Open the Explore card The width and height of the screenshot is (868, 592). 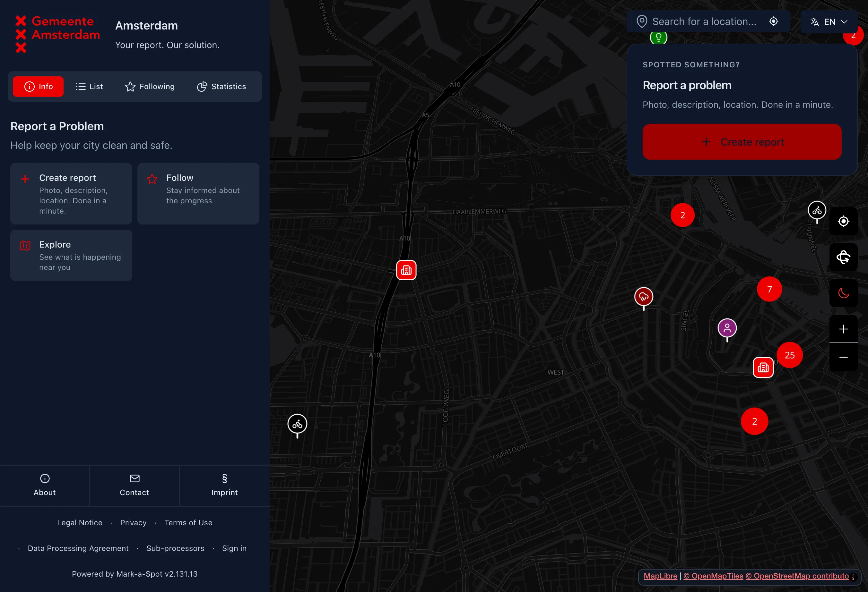coord(71,255)
